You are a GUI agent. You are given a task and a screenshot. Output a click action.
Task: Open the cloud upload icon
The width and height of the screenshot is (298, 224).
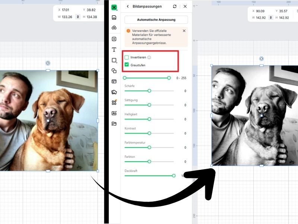[114, 28]
